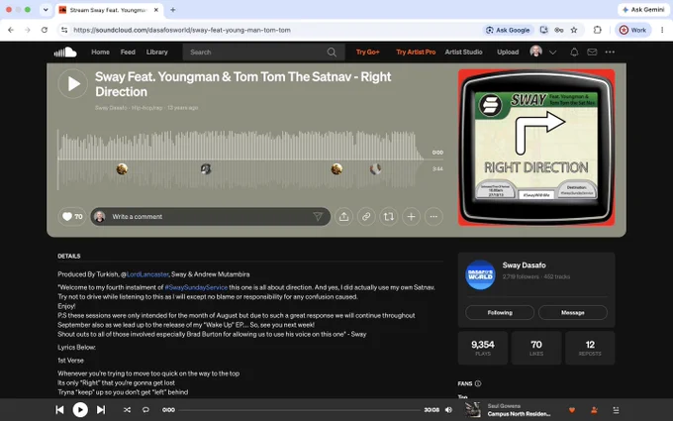The width and height of the screenshot is (673, 421).
Task: Play the Right Direction track
Action: [x=73, y=84]
